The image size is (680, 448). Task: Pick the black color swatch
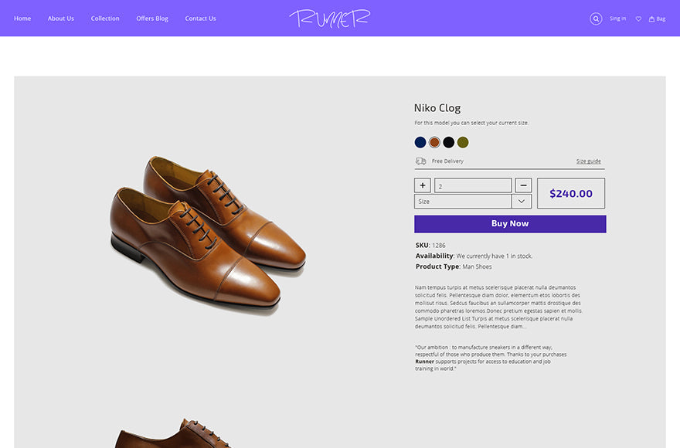(448, 142)
